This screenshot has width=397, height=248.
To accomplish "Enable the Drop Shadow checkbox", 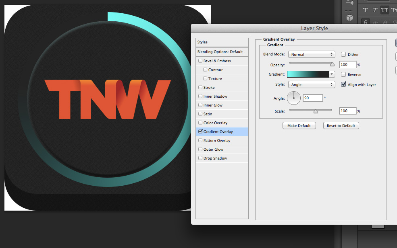I will pyautogui.click(x=200, y=158).
